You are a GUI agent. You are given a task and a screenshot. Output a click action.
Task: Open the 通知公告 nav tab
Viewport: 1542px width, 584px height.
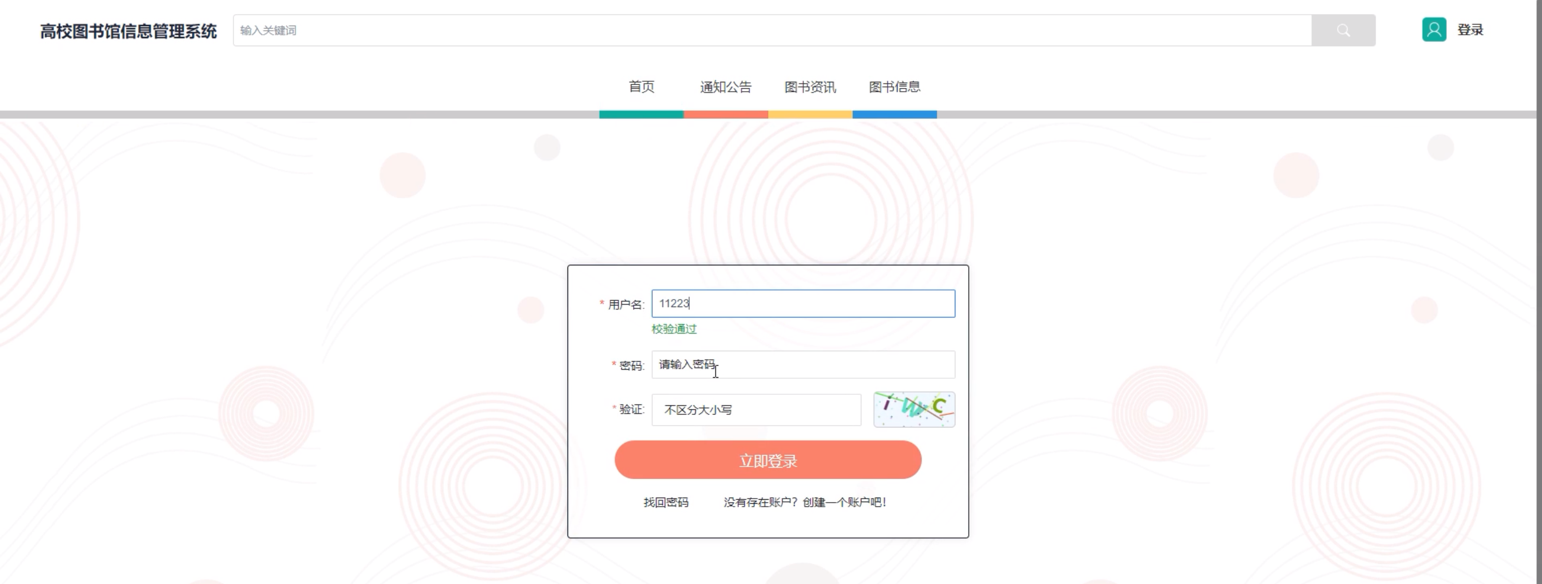[725, 87]
